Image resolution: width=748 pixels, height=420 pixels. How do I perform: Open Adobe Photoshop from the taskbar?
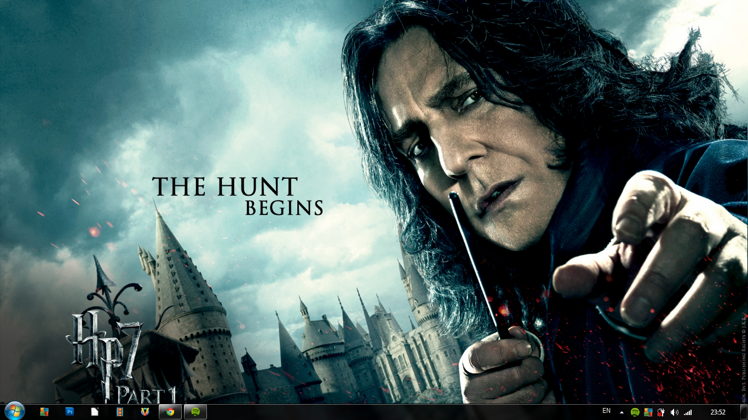[x=70, y=412]
